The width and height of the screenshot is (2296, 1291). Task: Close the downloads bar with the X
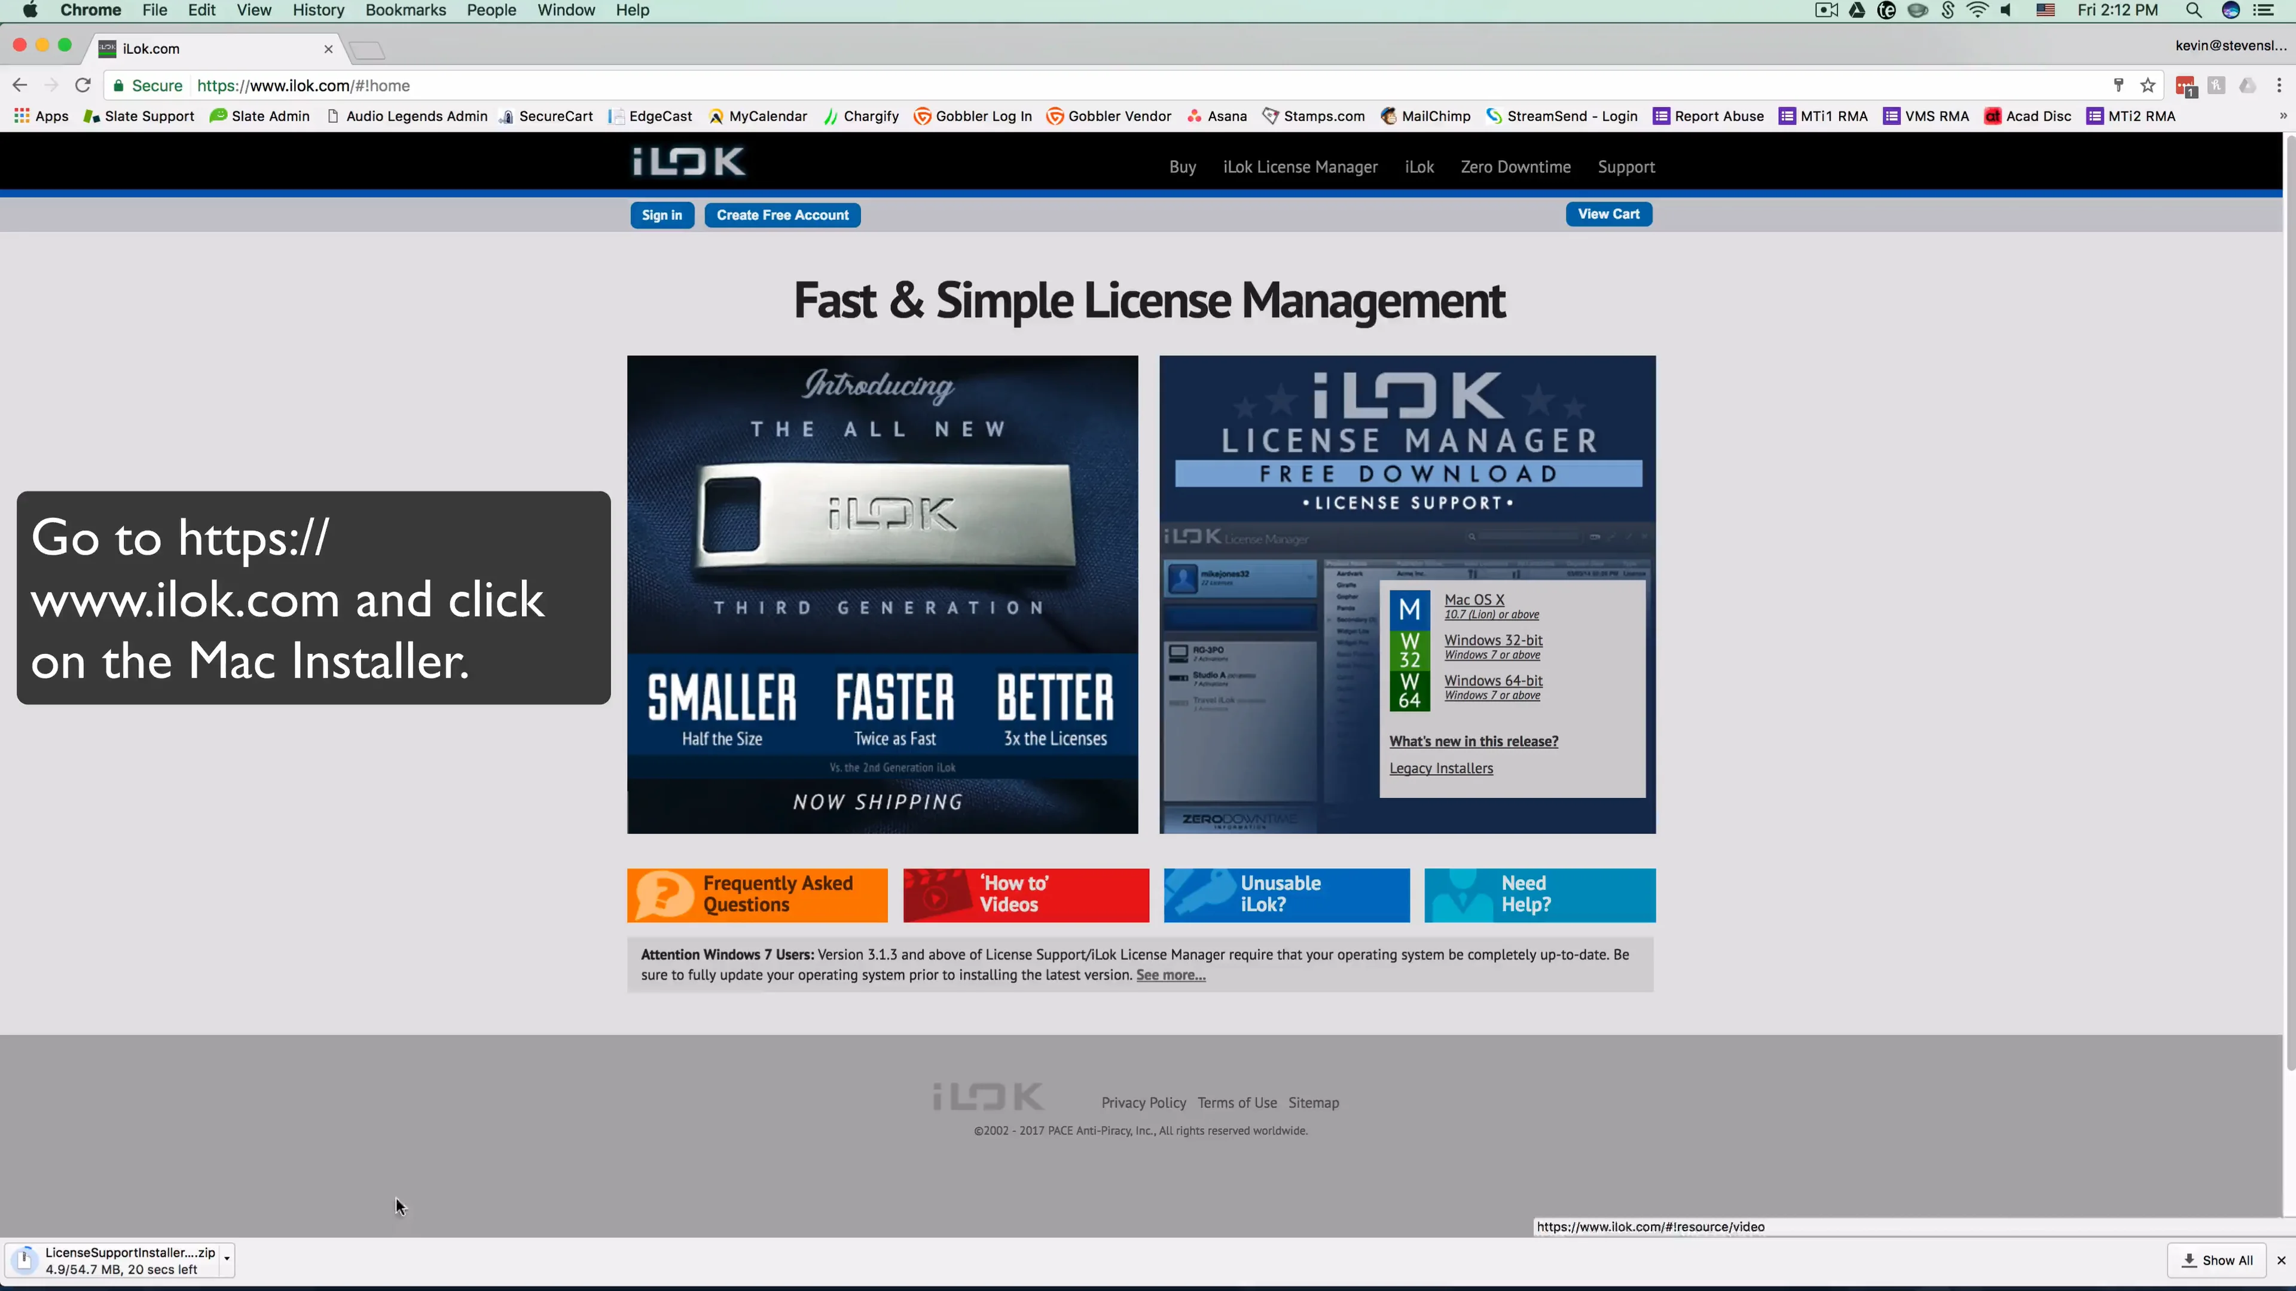click(x=2281, y=1260)
